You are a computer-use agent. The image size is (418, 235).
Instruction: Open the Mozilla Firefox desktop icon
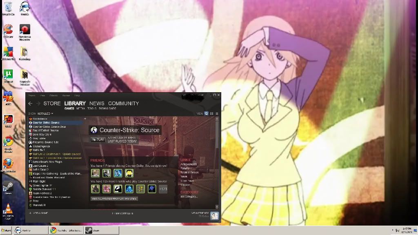tap(8, 166)
